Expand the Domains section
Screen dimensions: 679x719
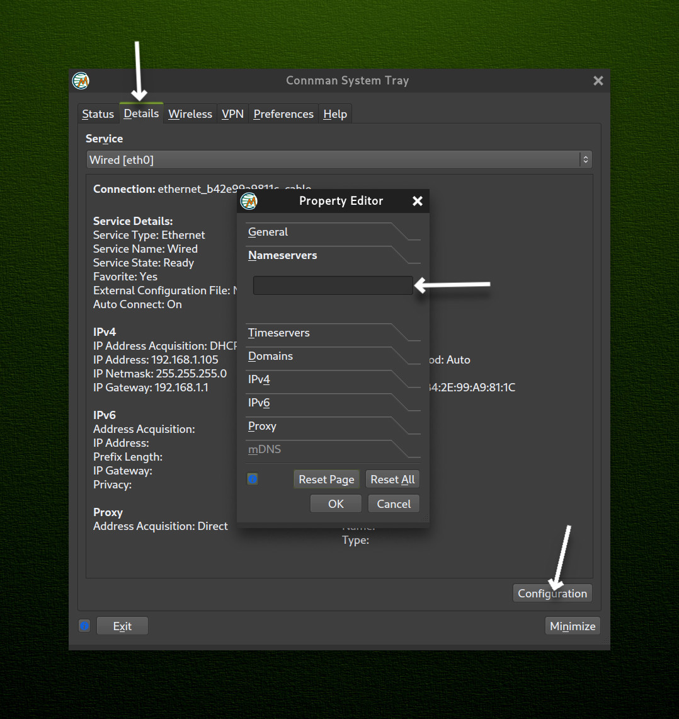coord(333,356)
